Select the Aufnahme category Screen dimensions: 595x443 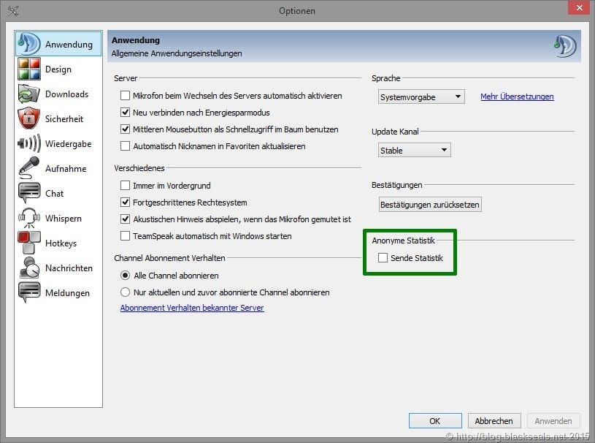coord(58,168)
